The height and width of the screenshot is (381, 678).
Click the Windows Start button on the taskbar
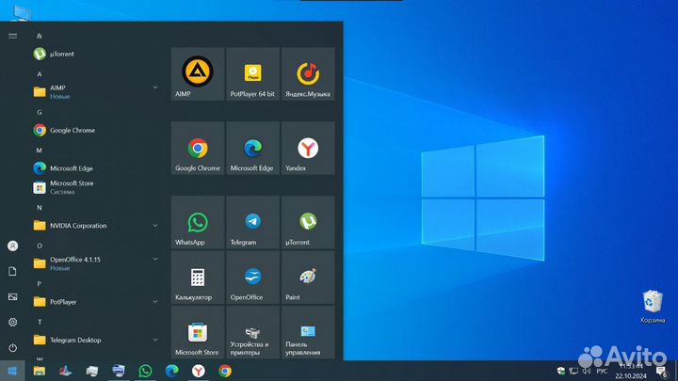tap(12, 371)
